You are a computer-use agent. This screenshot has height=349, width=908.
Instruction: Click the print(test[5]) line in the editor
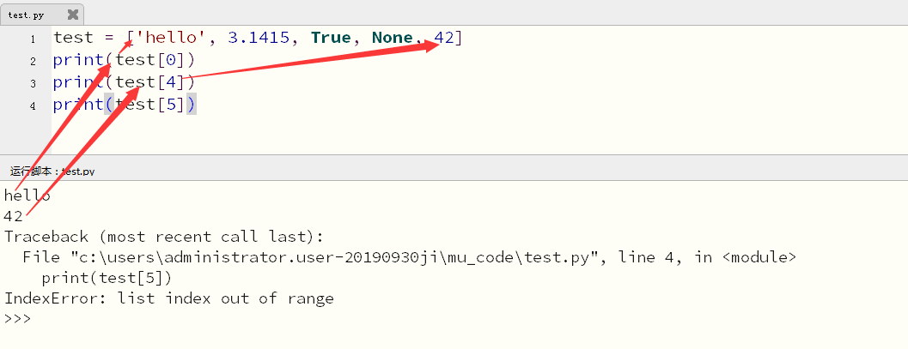(124, 105)
